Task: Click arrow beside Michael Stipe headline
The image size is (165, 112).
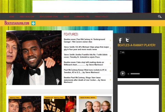Action: 110,48
